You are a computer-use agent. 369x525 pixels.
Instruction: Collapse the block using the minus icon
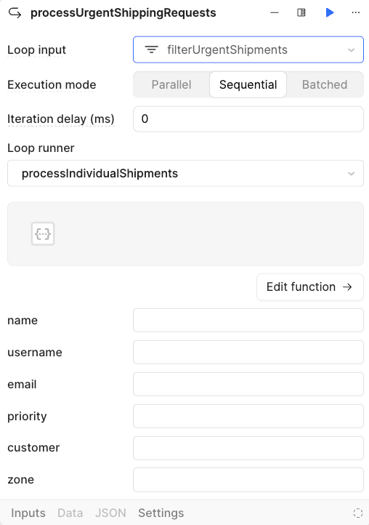(x=275, y=12)
